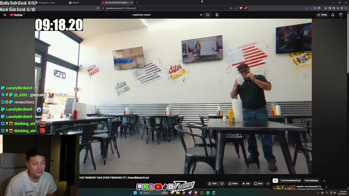
Task: Open the pub platter recommended video thumbnail
Action: (284, 187)
